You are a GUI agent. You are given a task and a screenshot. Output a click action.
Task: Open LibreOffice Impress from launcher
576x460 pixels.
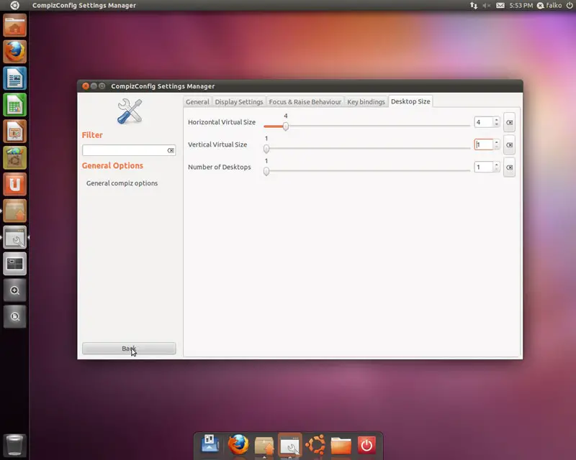(x=14, y=132)
